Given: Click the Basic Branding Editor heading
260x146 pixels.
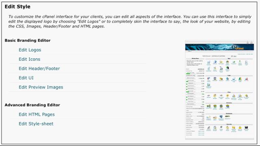Looking at the screenshot, I should pos(28,40).
